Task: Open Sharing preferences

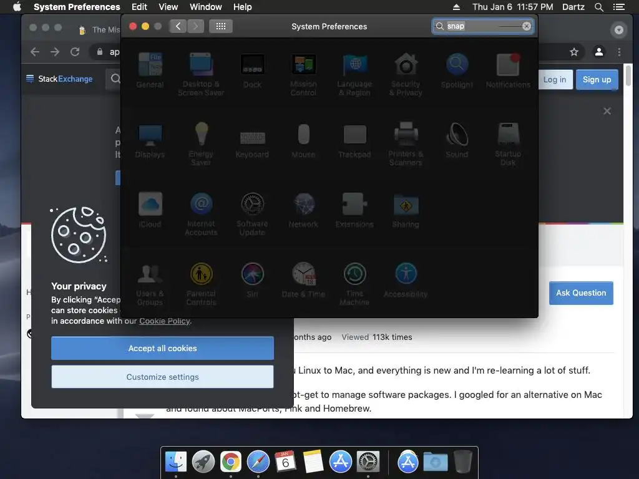Action: pyautogui.click(x=406, y=210)
